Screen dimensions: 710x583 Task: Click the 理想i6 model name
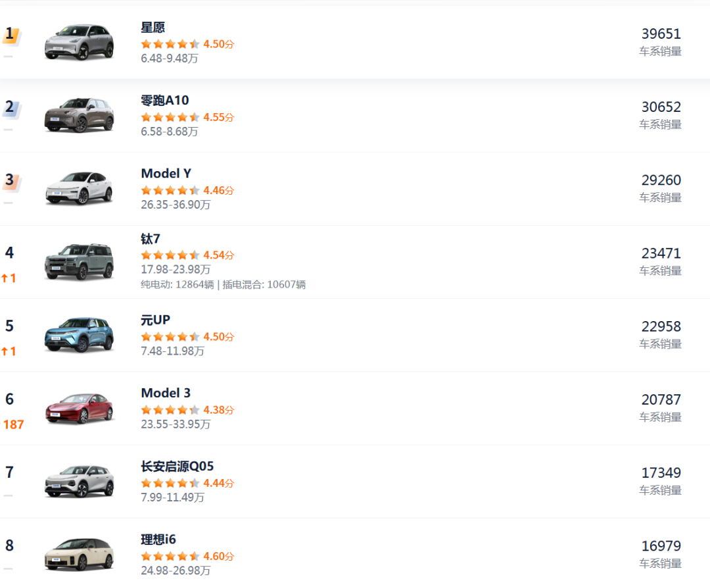pos(158,540)
